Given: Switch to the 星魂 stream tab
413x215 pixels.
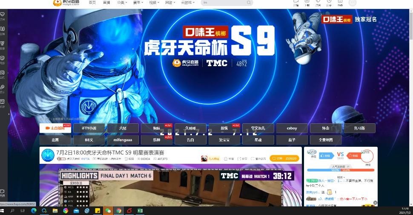Looking at the screenshot, I should [x=258, y=140].
